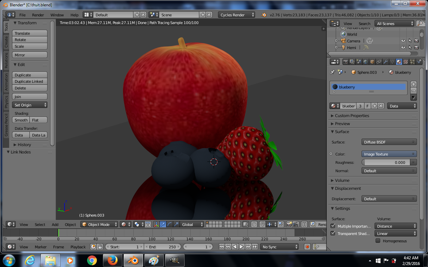
Task: Toggle the Transparent Shadows checkbox
Action: point(333,233)
